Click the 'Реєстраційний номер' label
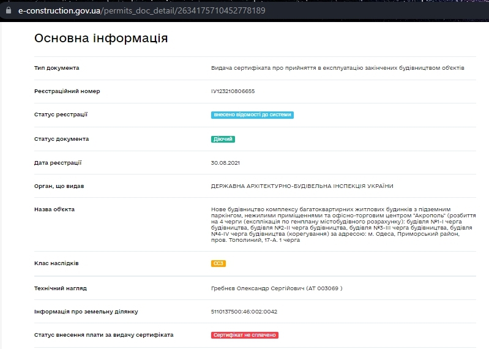This screenshot has width=489, height=349. coord(67,91)
